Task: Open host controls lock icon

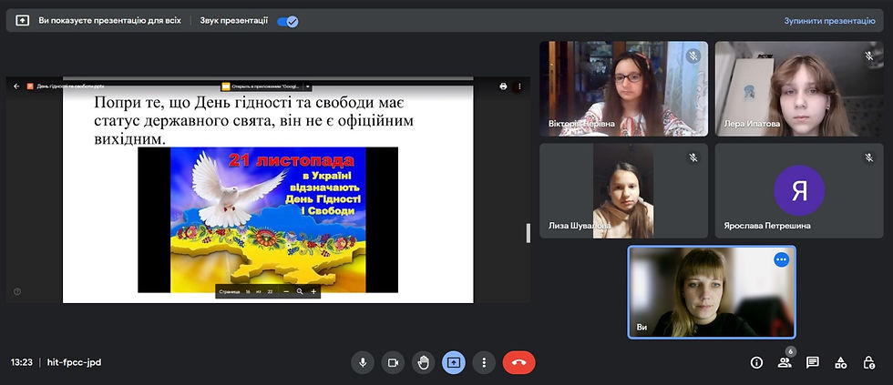Action: (868, 362)
